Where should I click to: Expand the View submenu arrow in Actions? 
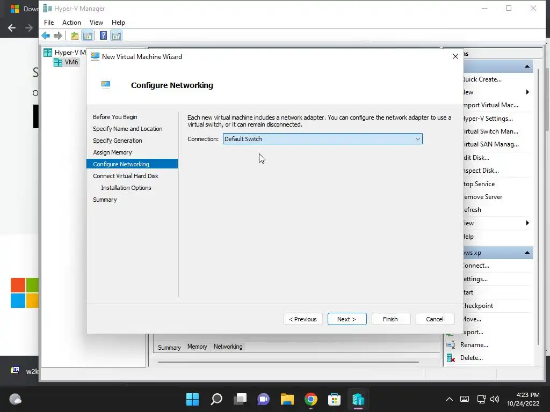pos(527,223)
